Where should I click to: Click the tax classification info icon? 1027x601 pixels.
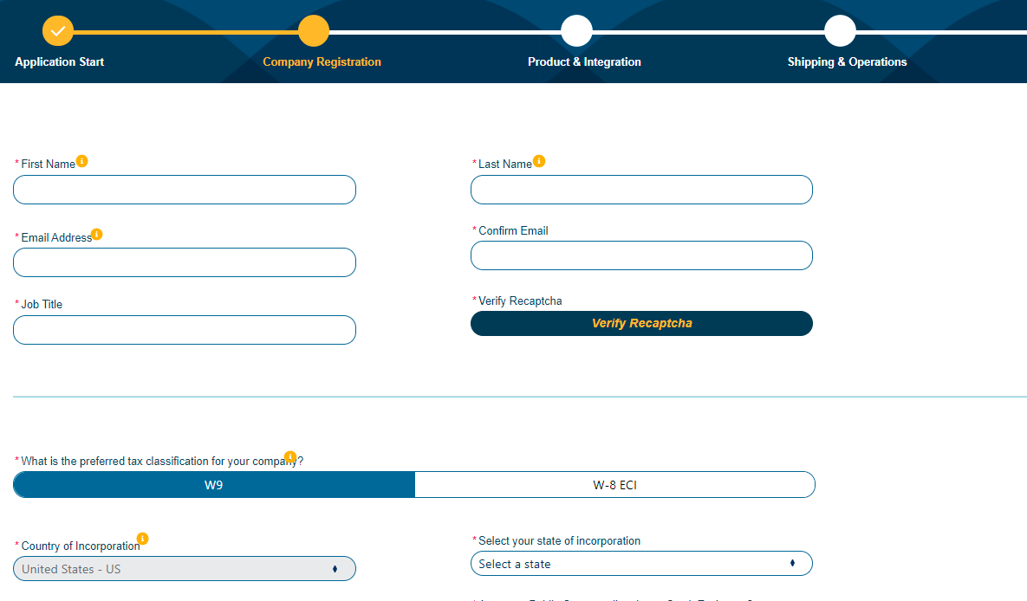tap(290, 457)
